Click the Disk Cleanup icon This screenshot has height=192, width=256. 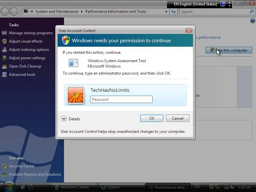4,66
